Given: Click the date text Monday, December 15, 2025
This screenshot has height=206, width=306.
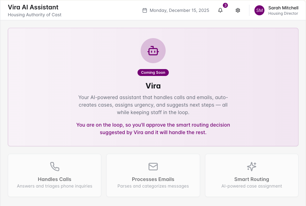Looking at the screenshot, I should tap(179, 10).
